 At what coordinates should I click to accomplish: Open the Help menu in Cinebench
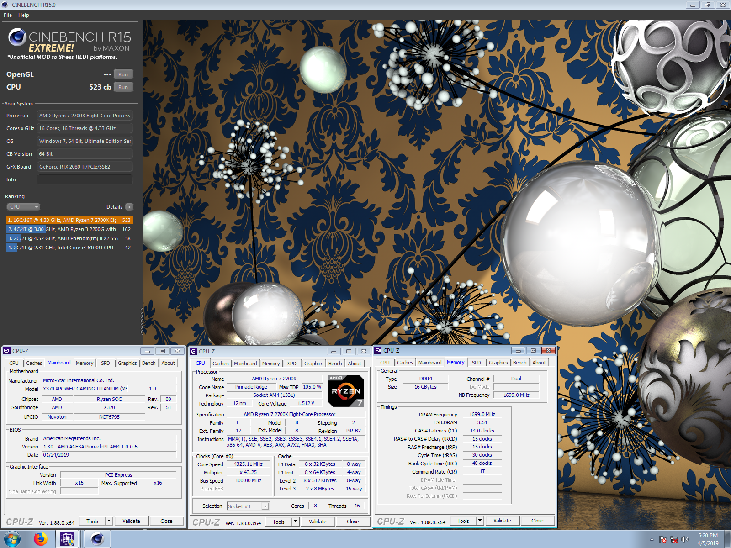point(24,15)
